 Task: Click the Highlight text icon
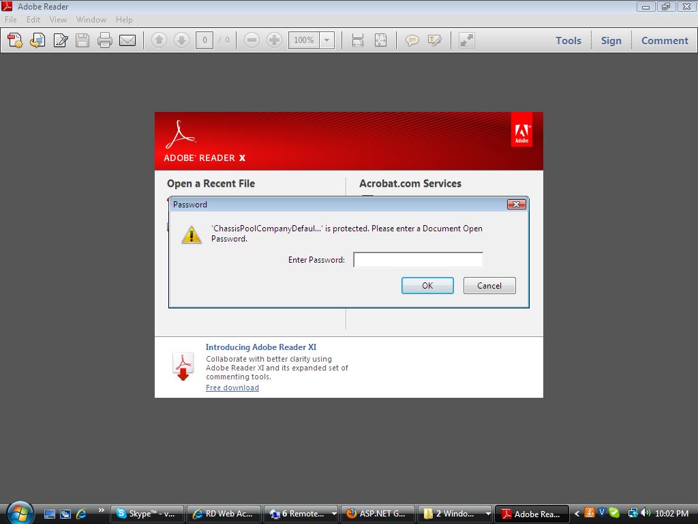(434, 40)
